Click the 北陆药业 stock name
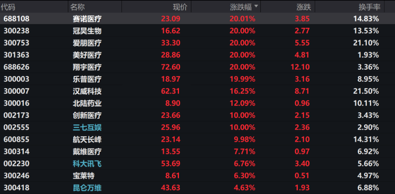Screen dimensions: 395x194 click(x=87, y=103)
